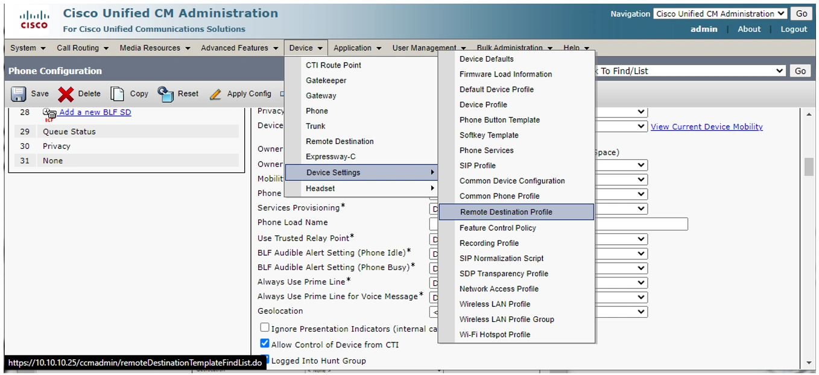Choose Recording Profile

click(x=489, y=243)
